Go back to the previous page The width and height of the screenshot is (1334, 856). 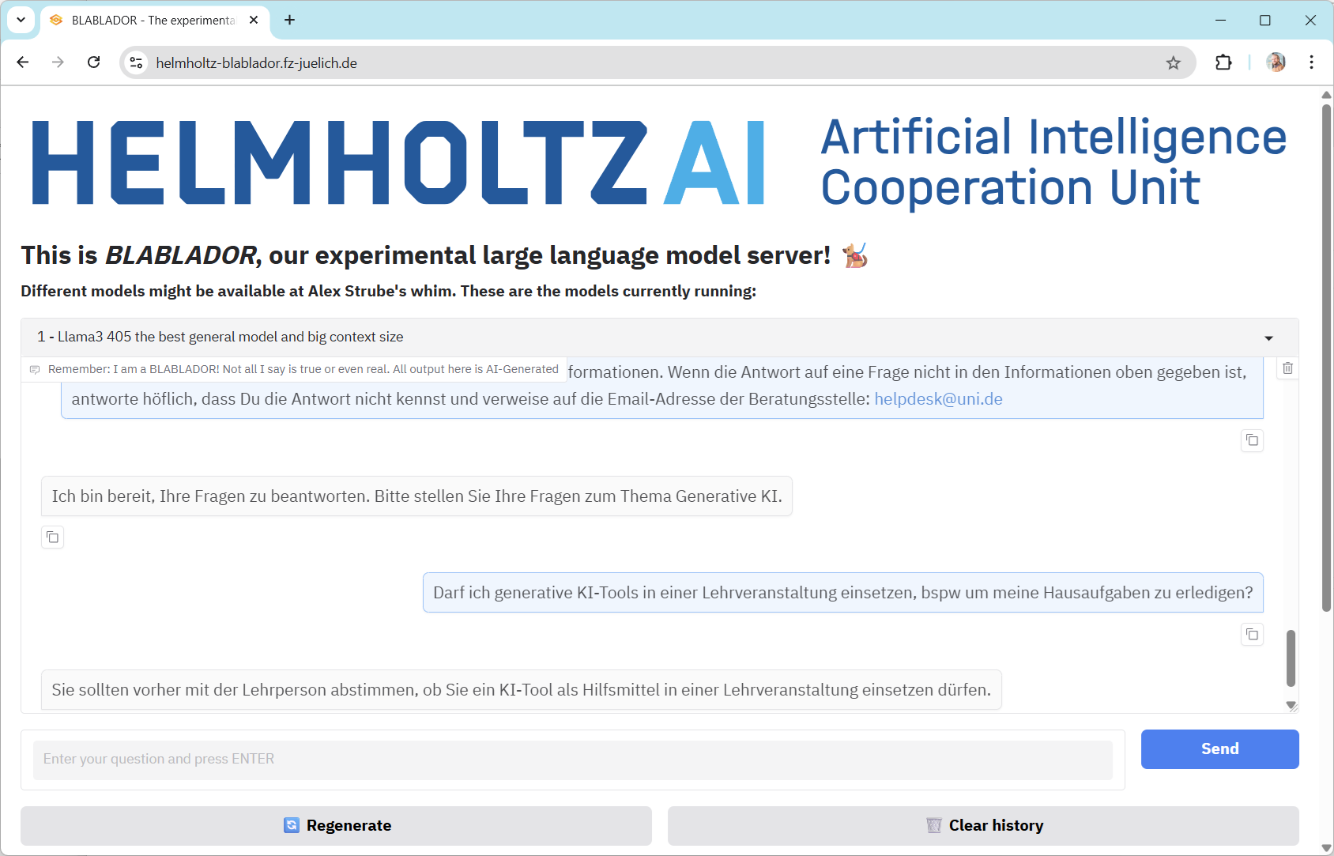[23, 62]
